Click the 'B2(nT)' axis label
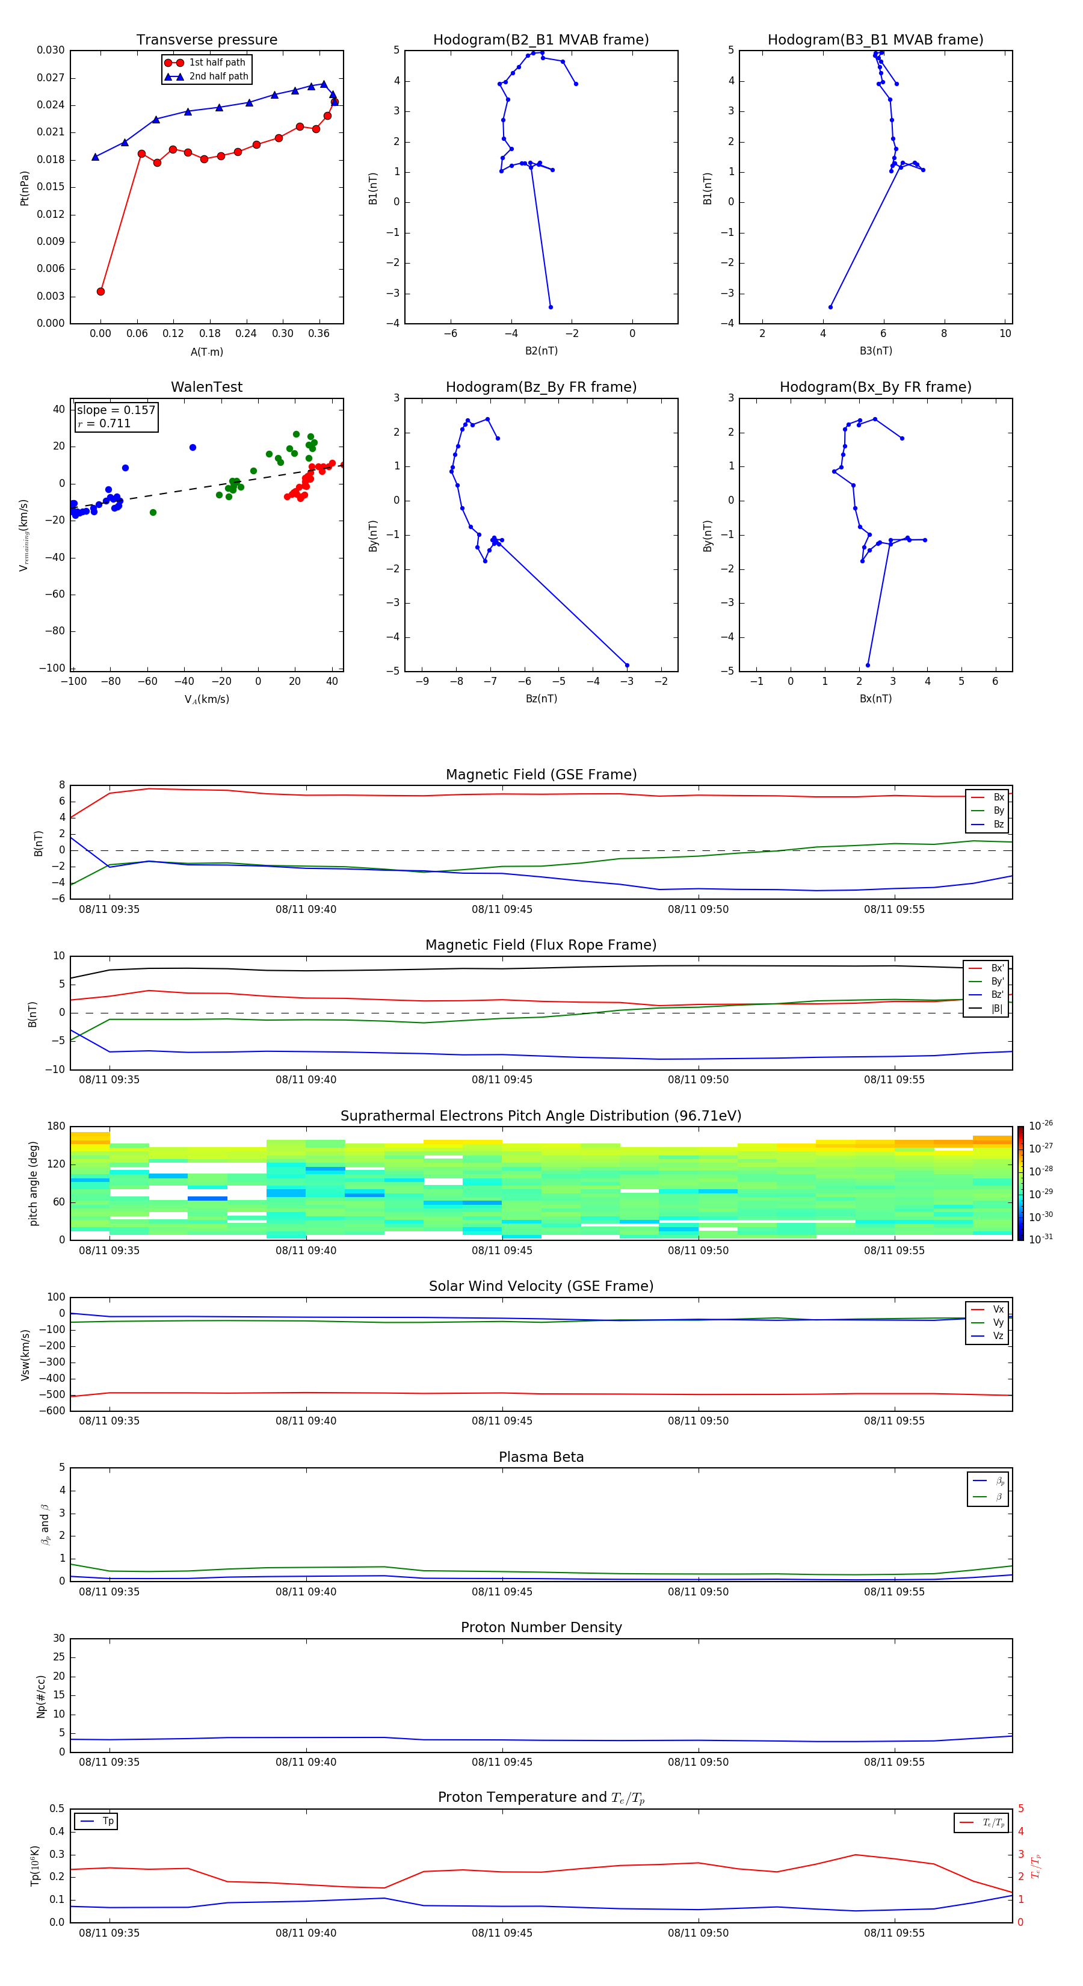This screenshot has height=1986, width=1083. click(541, 351)
